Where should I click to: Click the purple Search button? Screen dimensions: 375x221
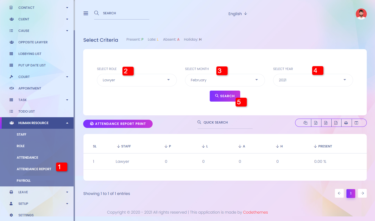pos(225,96)
